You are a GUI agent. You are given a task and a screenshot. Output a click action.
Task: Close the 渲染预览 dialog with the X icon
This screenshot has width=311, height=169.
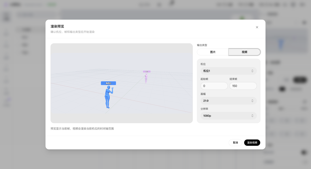click(x=257, y=27)
